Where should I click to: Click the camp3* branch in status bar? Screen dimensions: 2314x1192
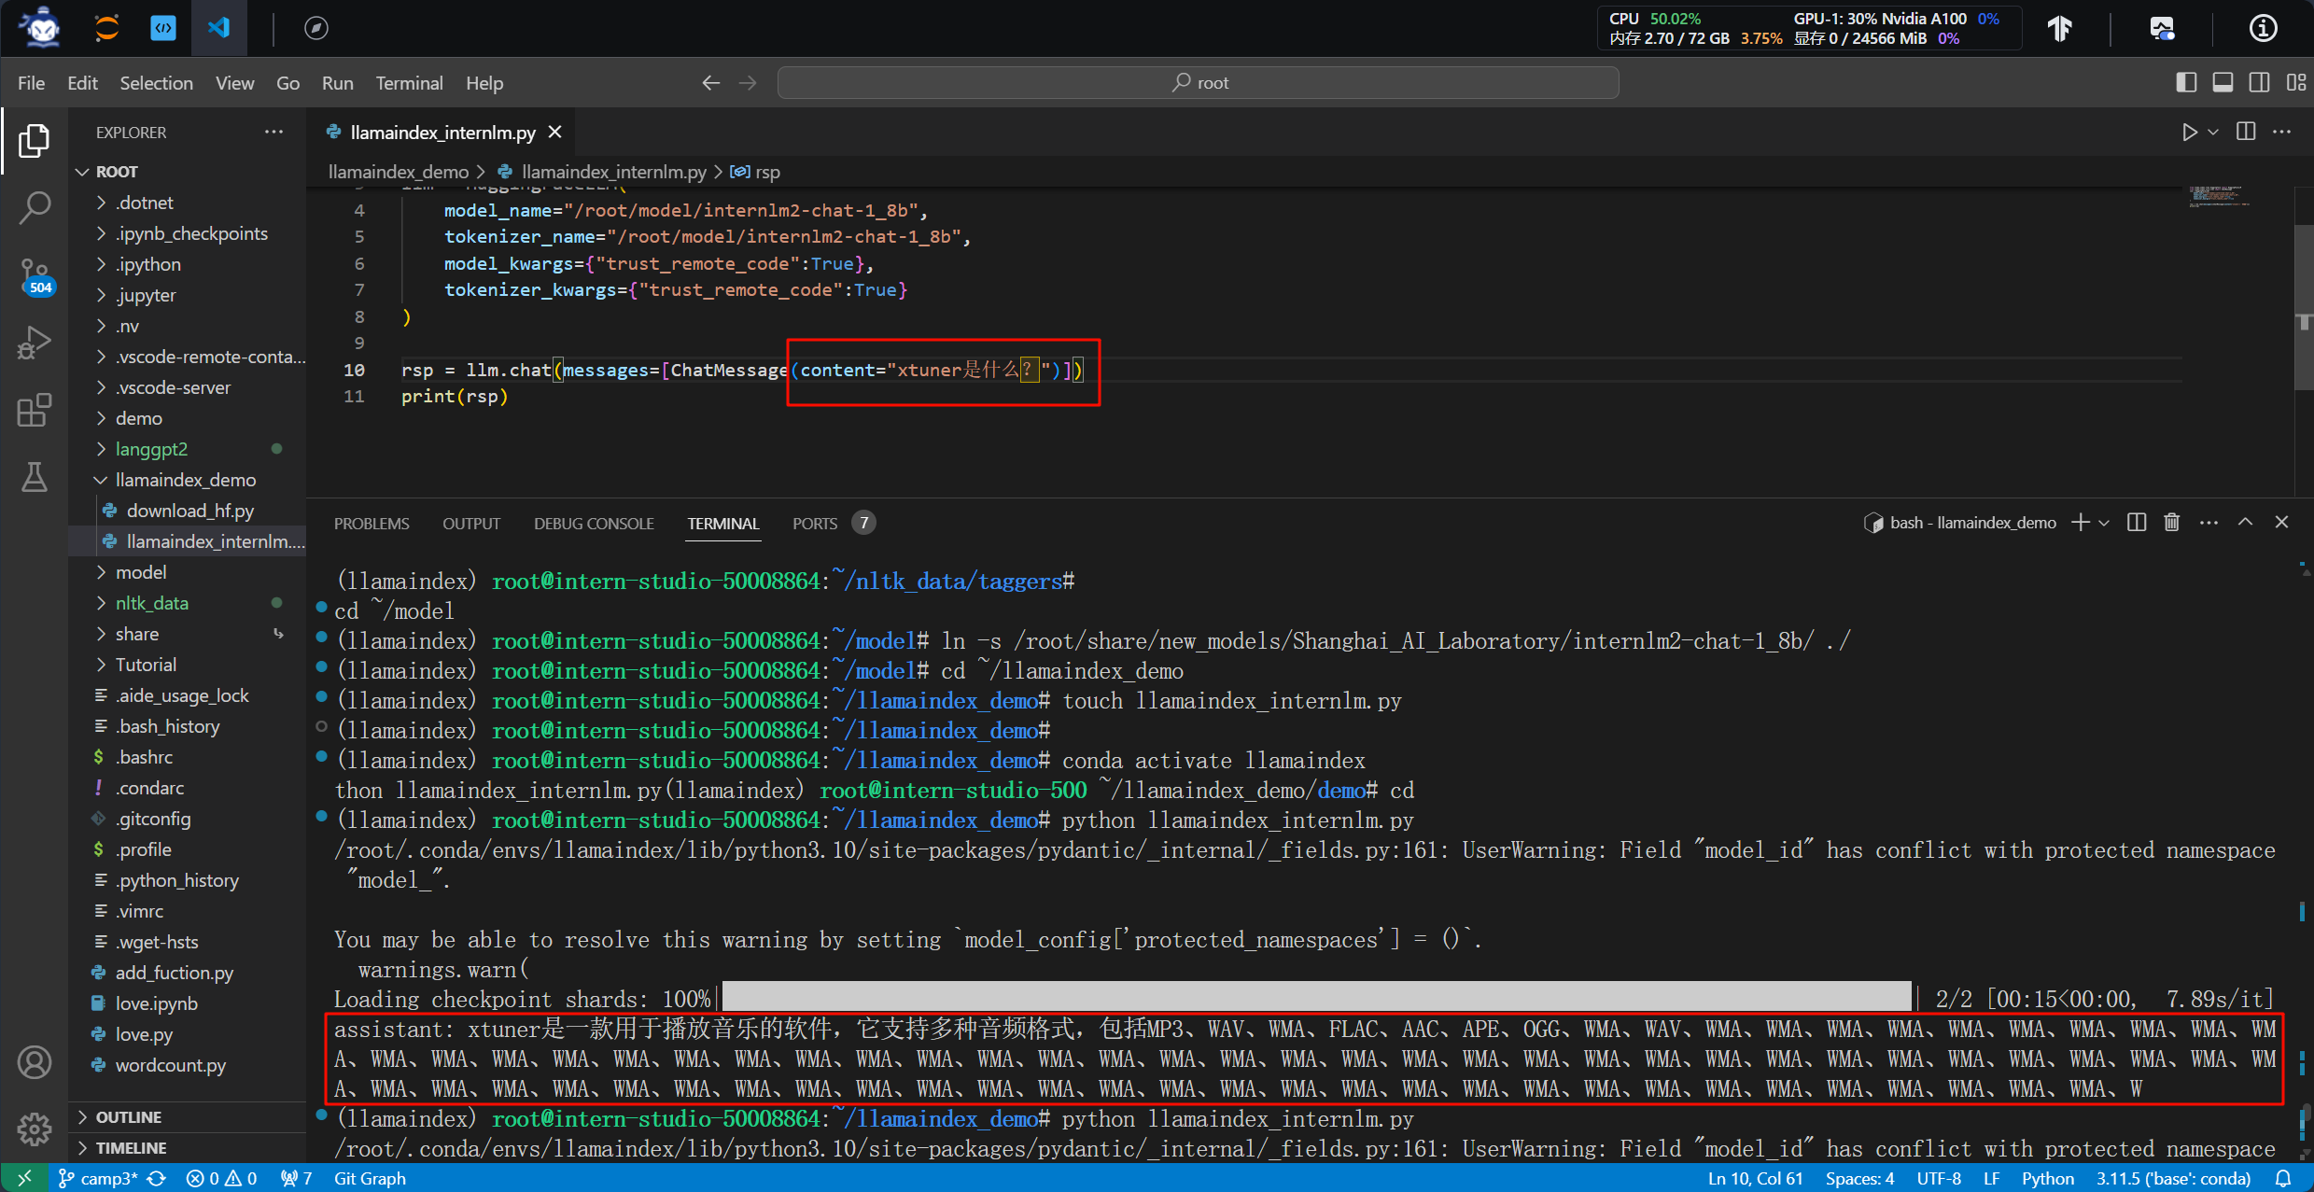pyautogui.click(x=101, y=1179)
